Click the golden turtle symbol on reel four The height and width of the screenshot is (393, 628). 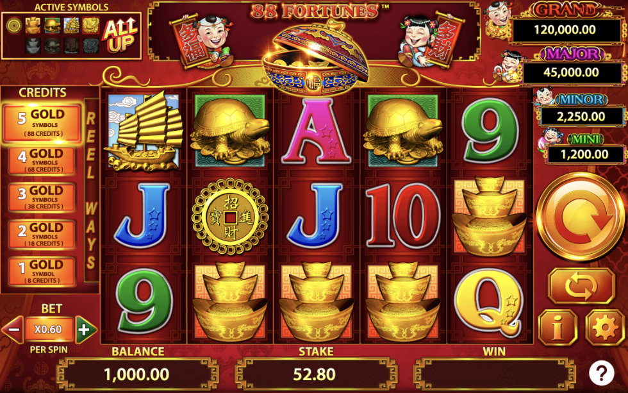coord(403,131)
